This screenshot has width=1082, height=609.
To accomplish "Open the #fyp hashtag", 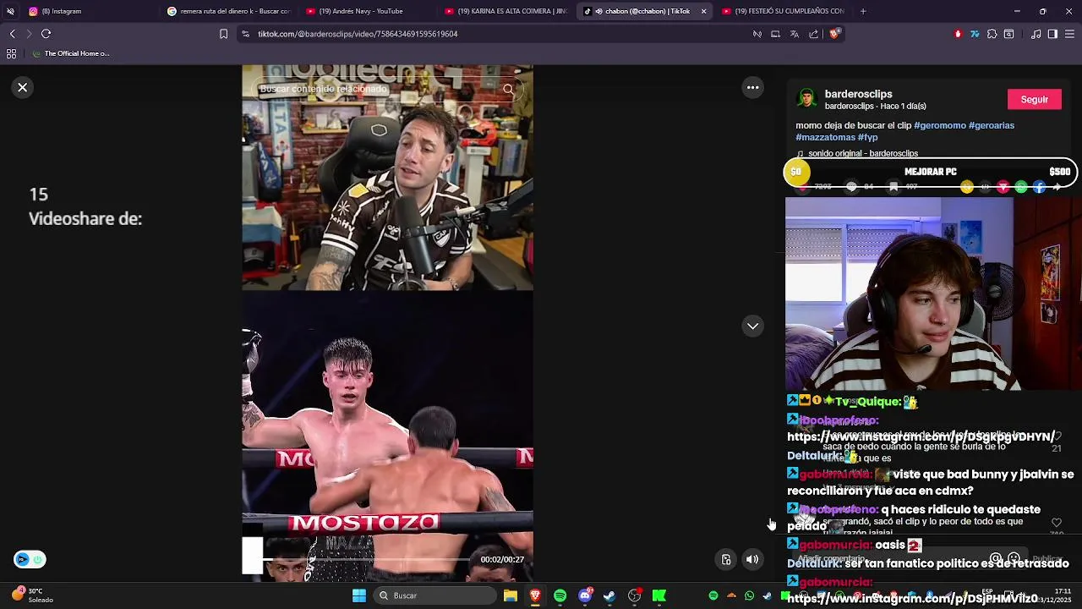I will [x=867, y=137].
